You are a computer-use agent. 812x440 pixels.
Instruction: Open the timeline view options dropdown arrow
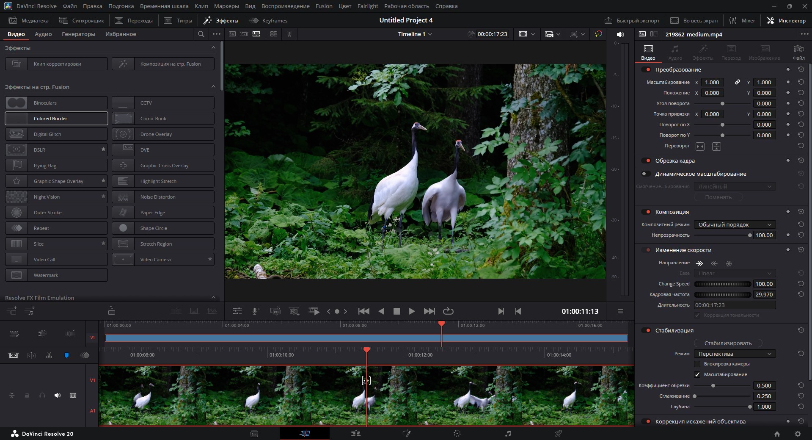click(x=558, y=34)
